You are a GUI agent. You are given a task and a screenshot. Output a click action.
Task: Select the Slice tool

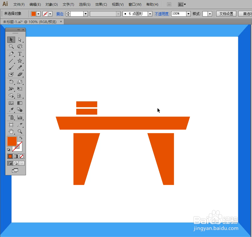coord(20,125)
